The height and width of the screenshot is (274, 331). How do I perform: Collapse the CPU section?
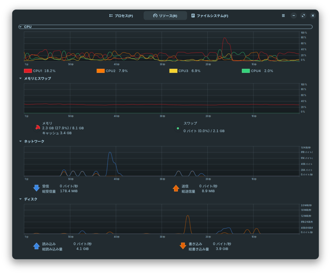point(21,27)
